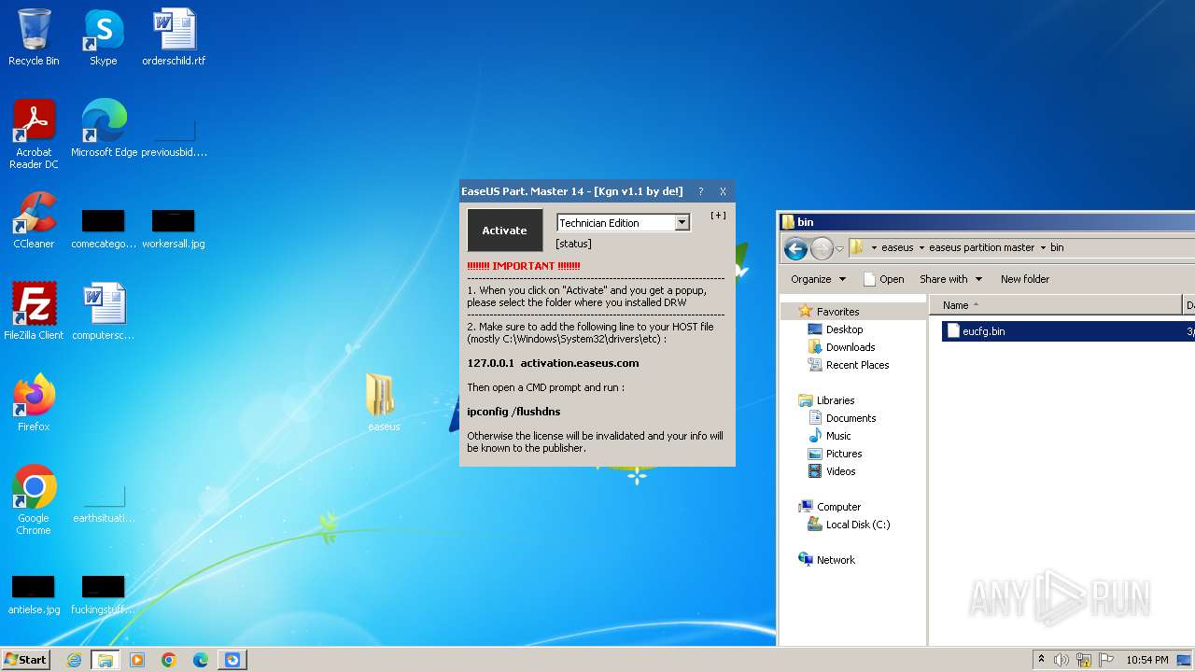Select the computersc... document icon
Screen dimensions: 1195x672
pyautogui.click(x=104, y=312)
